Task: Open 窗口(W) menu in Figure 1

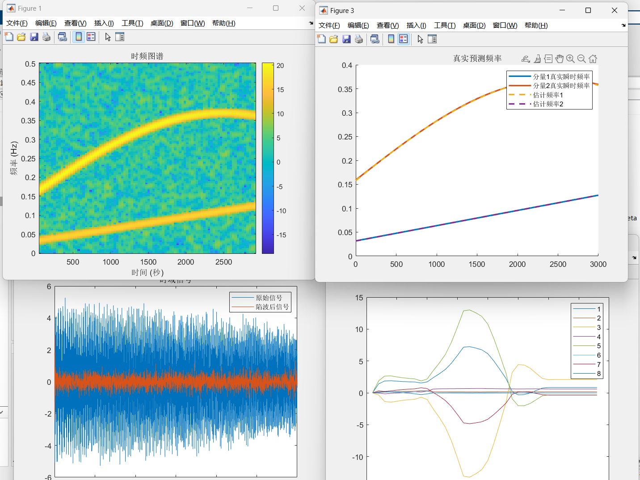Action: pyautogui.click(x=193, y=23)
